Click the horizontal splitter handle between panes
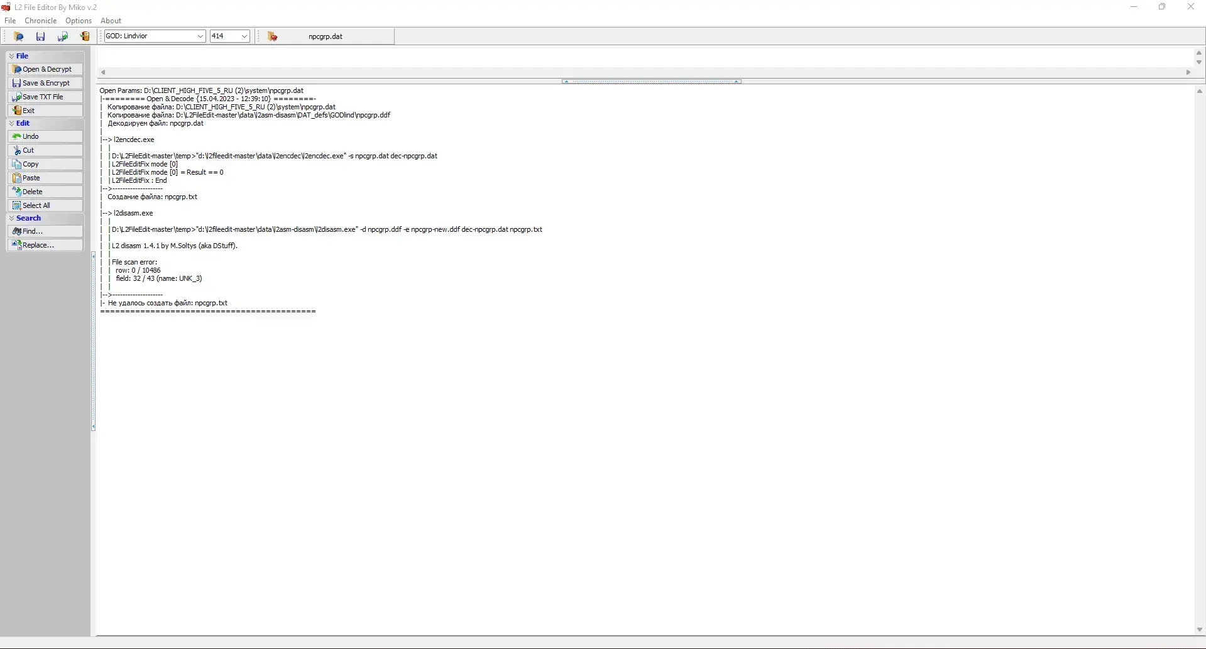1206x649 pixels. 652,81
